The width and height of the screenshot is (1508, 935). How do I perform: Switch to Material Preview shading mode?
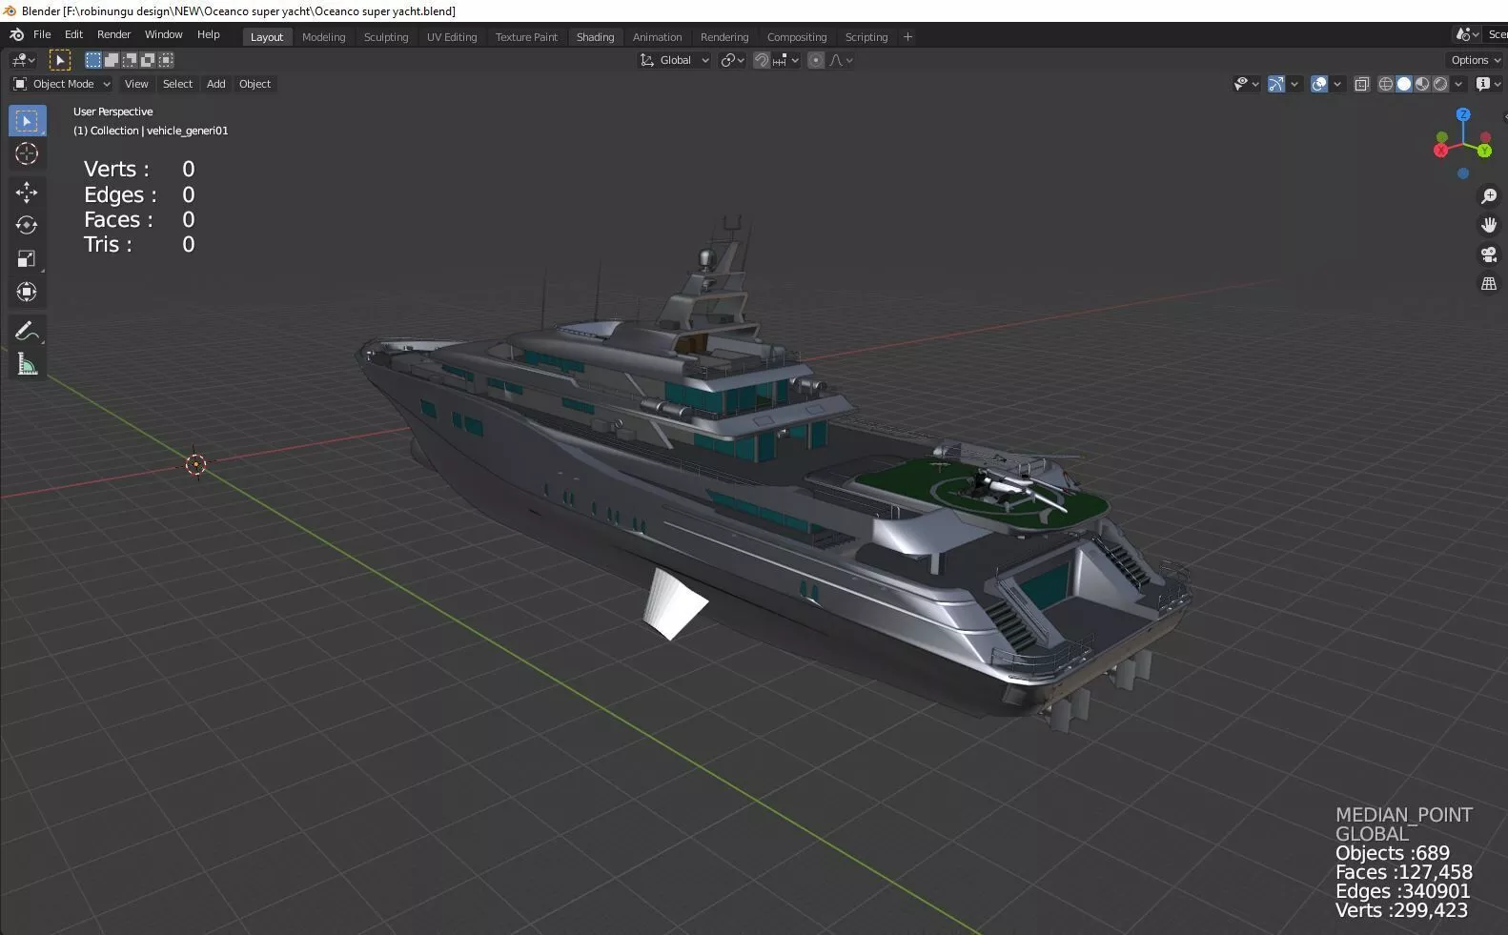(1422, 84)
